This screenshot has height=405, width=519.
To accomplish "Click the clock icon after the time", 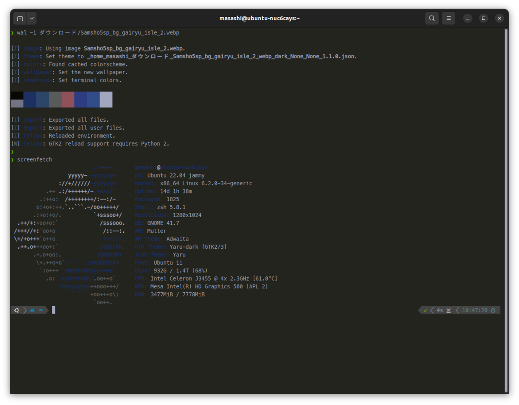I will 493,310.
